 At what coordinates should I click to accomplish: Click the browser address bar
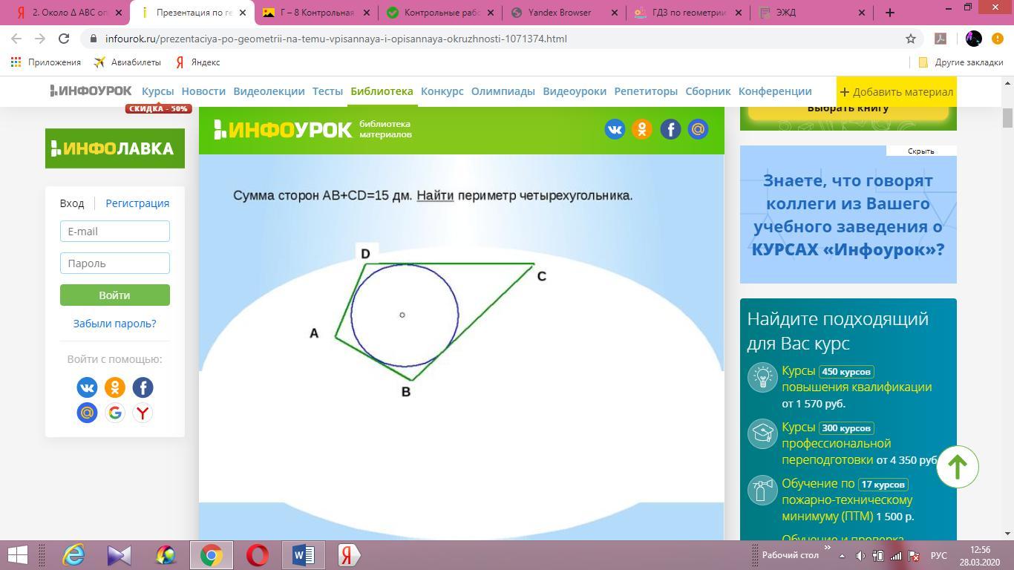point(490,39)
